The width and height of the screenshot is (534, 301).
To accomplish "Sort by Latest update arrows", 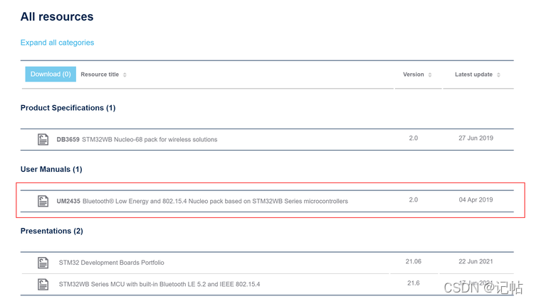I will pos(498,75).
